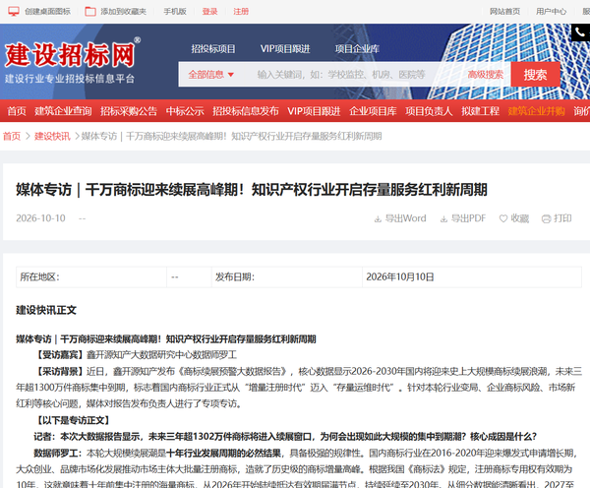Select the 招投标项目 search tab

[x=213, y=48]
